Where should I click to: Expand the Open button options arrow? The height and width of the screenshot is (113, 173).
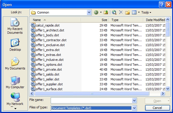[x=168, y=101]
